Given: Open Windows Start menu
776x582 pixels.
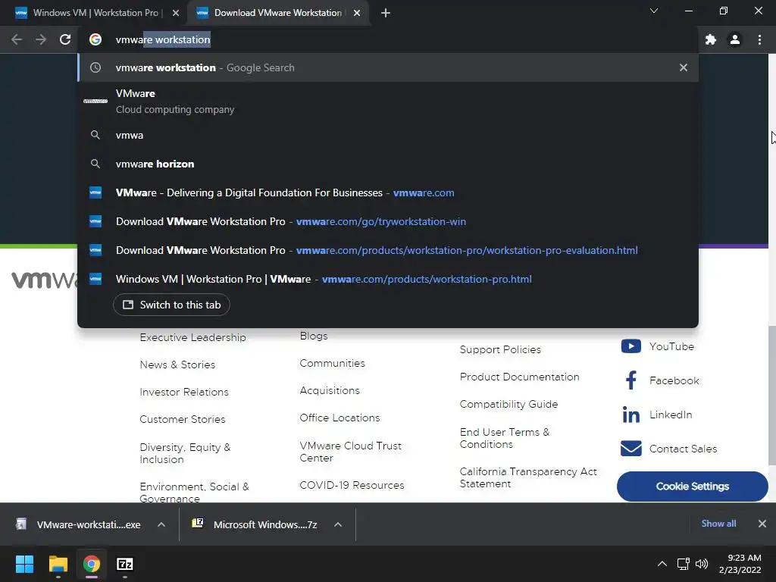Looking at the screenshot, I should coord(24,564).
